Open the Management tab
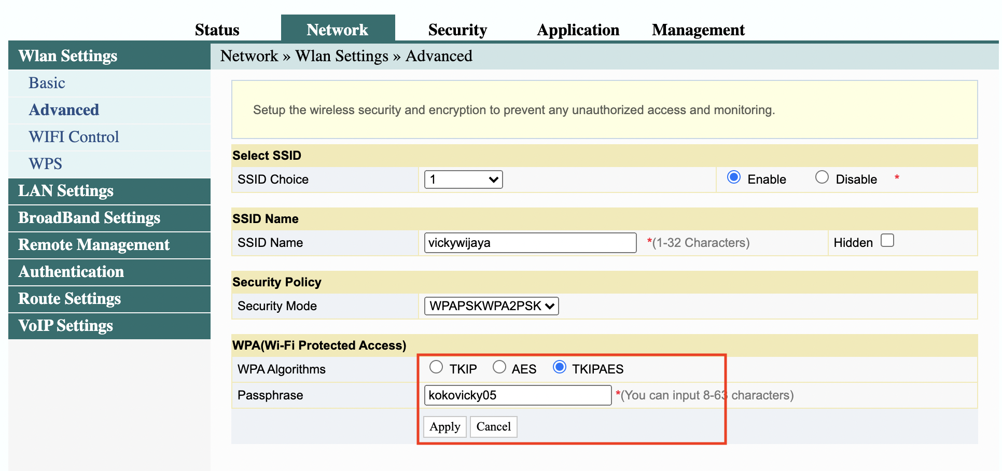 tap(698, 29)
